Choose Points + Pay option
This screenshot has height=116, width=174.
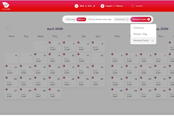143,34
